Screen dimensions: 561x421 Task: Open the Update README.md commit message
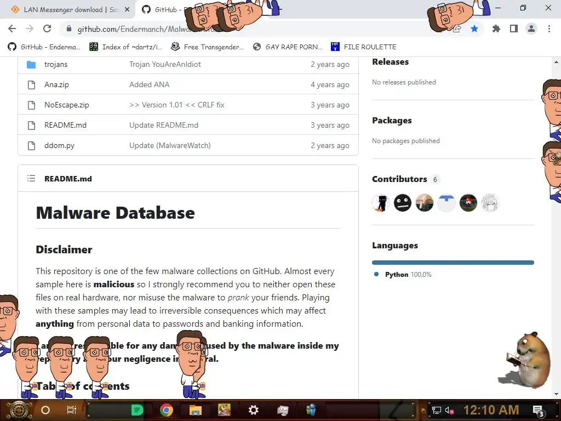click(x=163, y=126)
